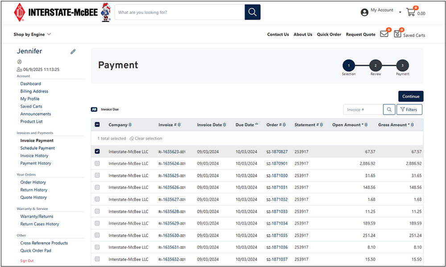Check invoice RI-1635624-001 checkbox
The height and width of the screenshot is (267, 446).
[x=97, y=163]
